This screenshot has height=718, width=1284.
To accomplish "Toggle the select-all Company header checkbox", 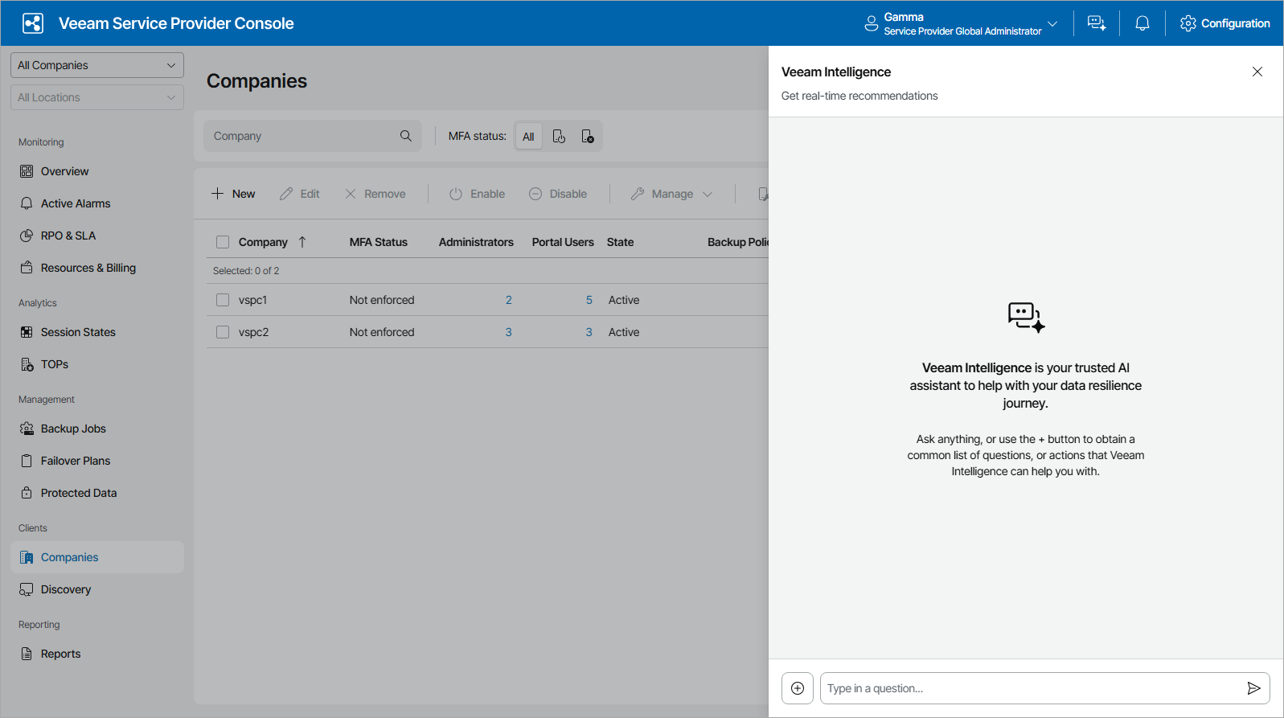I will 223,242.
